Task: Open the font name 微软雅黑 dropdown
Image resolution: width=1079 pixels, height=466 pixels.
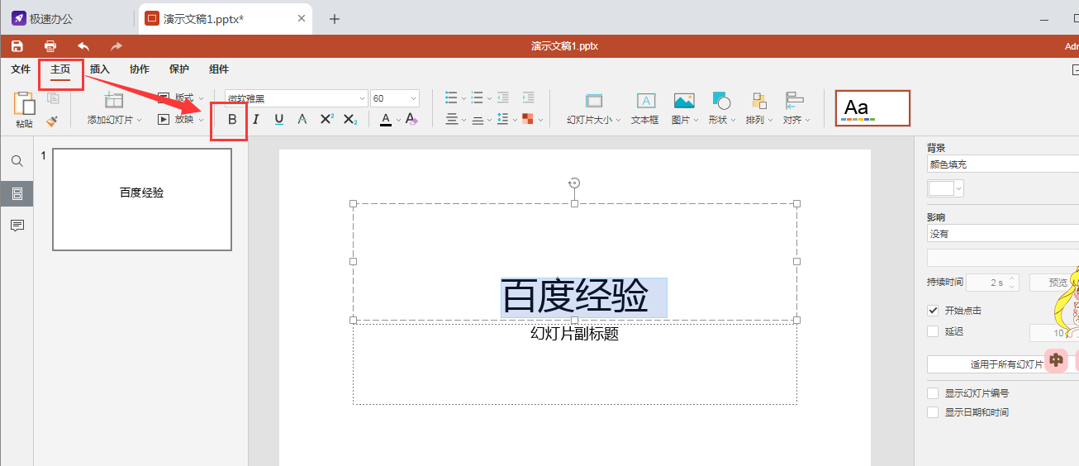Action: (x=362, y=98)
